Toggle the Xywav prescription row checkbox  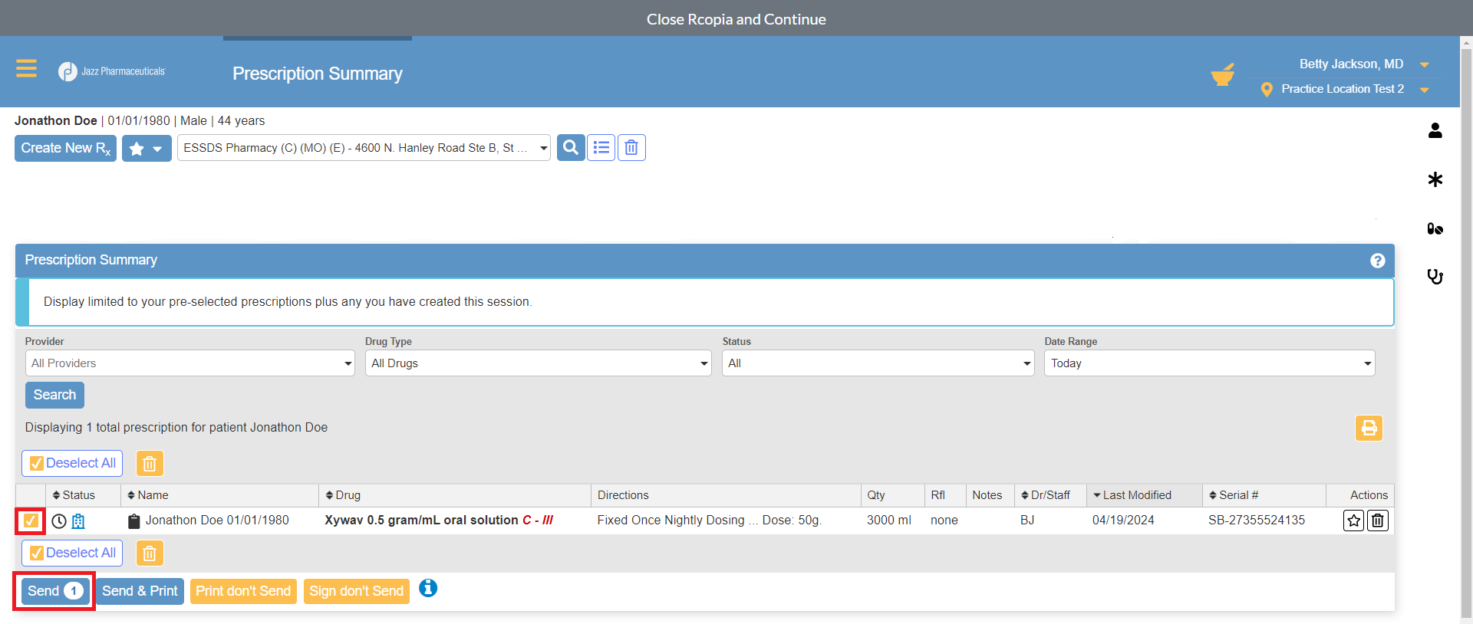pyautogui.click(x=31, y=521)
